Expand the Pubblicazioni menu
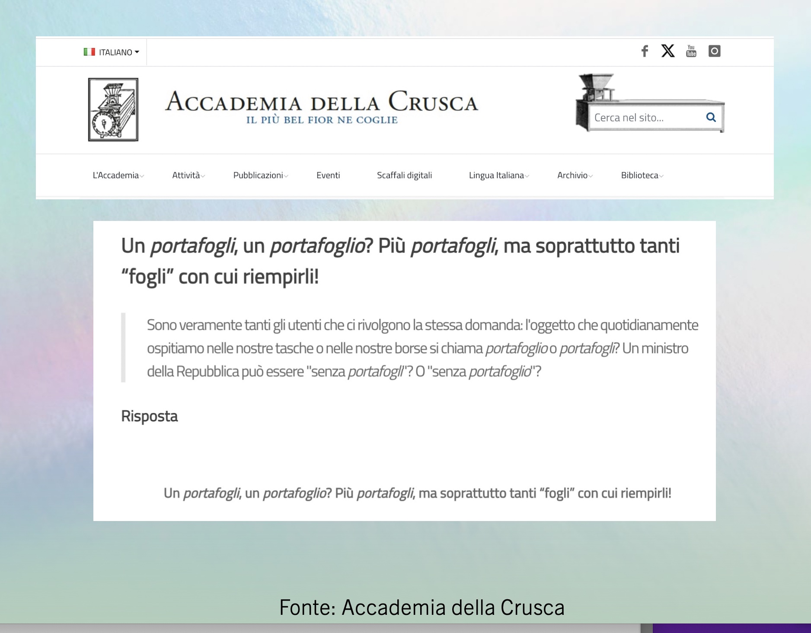 point(260,175)
